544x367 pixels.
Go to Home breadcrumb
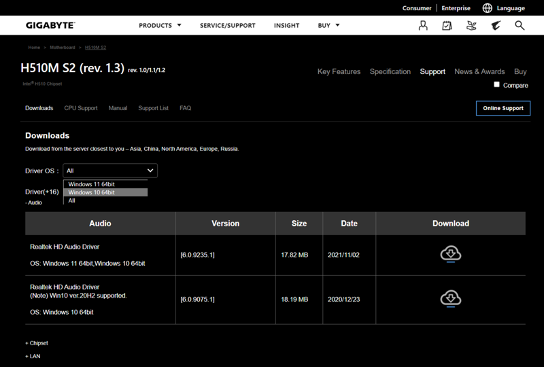click(x=34, y=48)
